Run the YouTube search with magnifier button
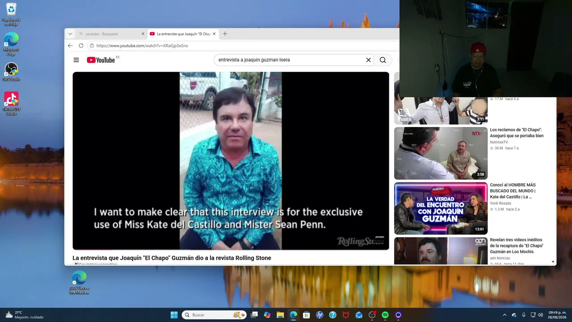 [x=383, y=60]
